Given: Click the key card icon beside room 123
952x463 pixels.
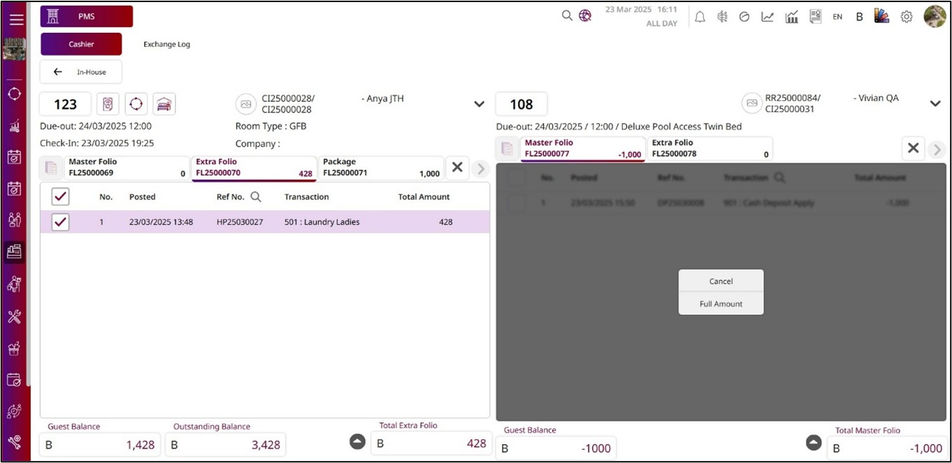Looking at the screenshot, I should pyautogui.click(x=108, y=104).
